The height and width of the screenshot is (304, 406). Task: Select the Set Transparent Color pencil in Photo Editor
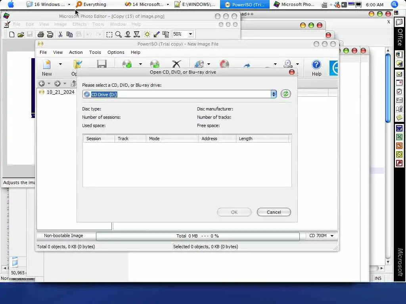tap(156, 34)
